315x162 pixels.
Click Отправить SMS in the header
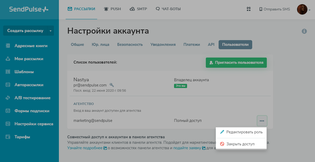pos(274,9)
